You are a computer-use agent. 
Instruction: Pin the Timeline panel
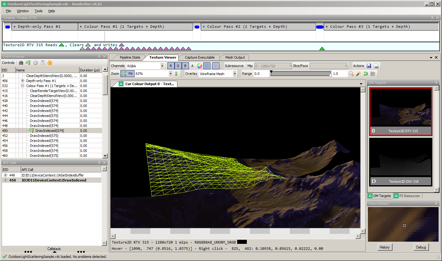[432, 18]
